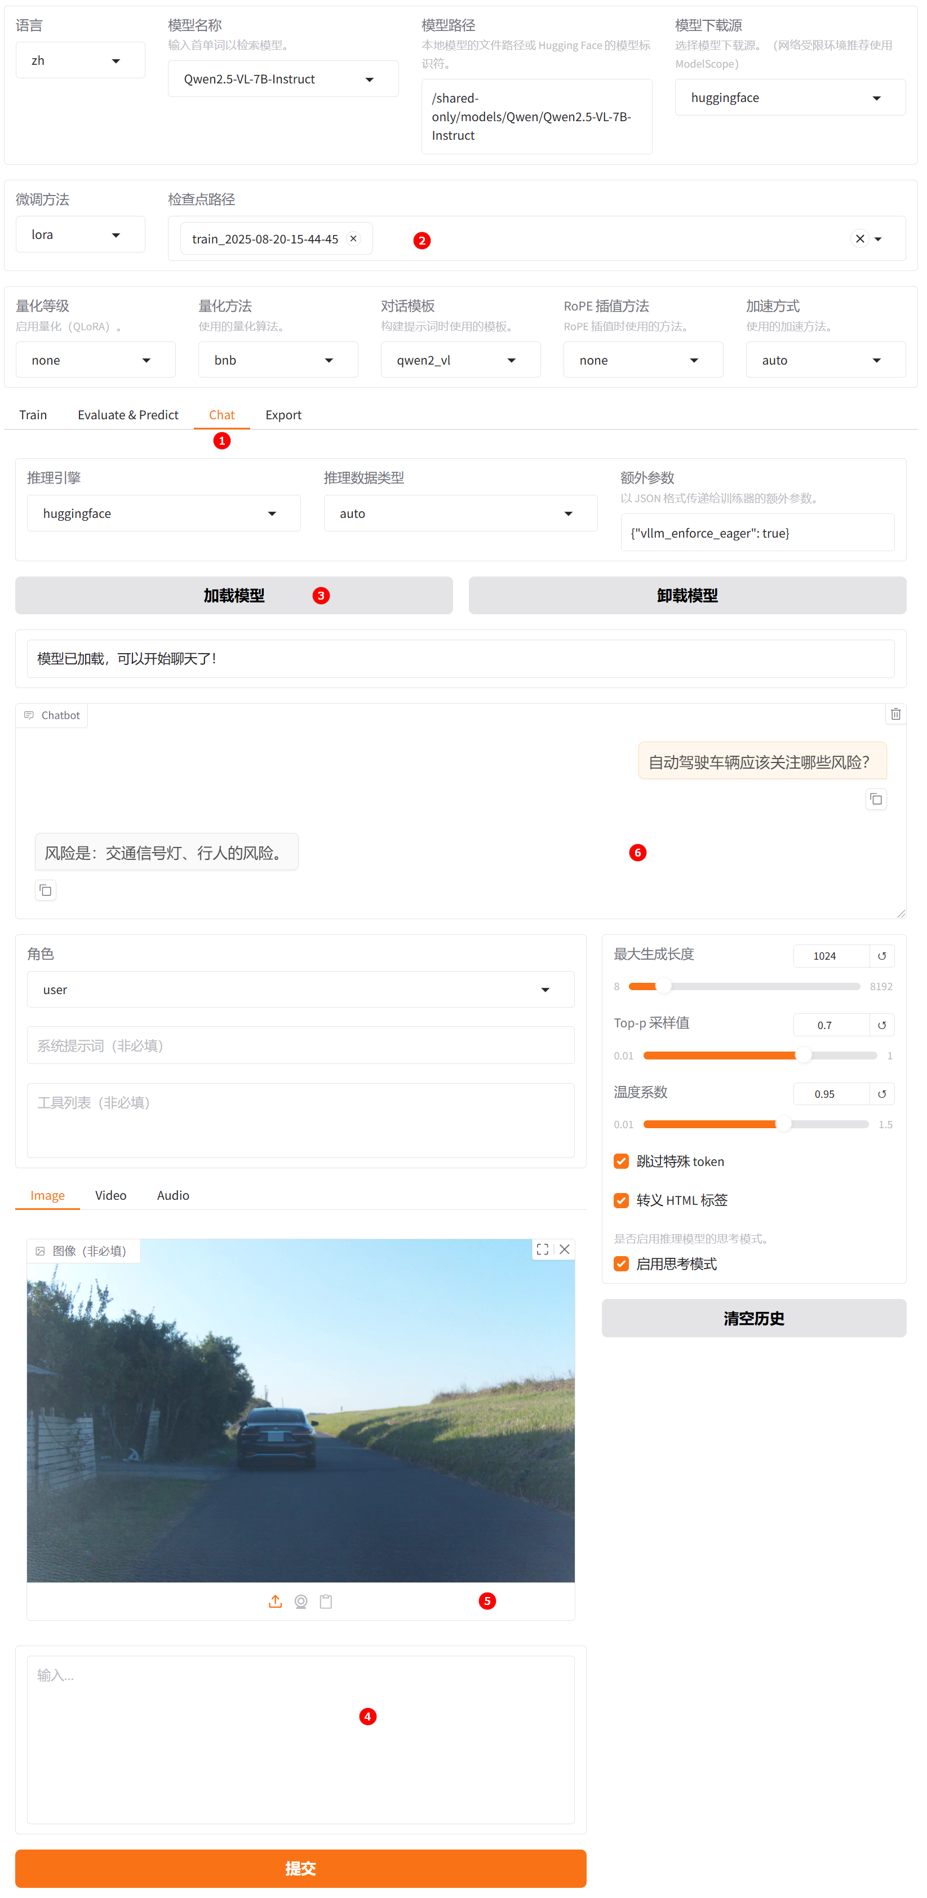Image resolution: width=927 pixels, height=1898 pixels.
Task: Open webcam capture for image input
Action: [x=301, y=1601]
